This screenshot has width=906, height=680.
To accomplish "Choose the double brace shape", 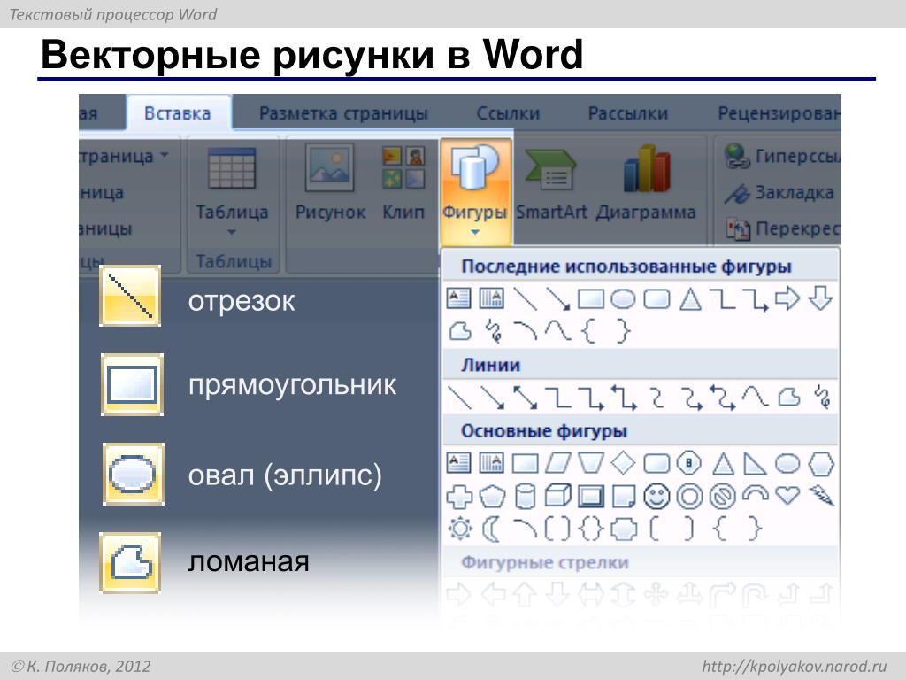I will 590,529.
